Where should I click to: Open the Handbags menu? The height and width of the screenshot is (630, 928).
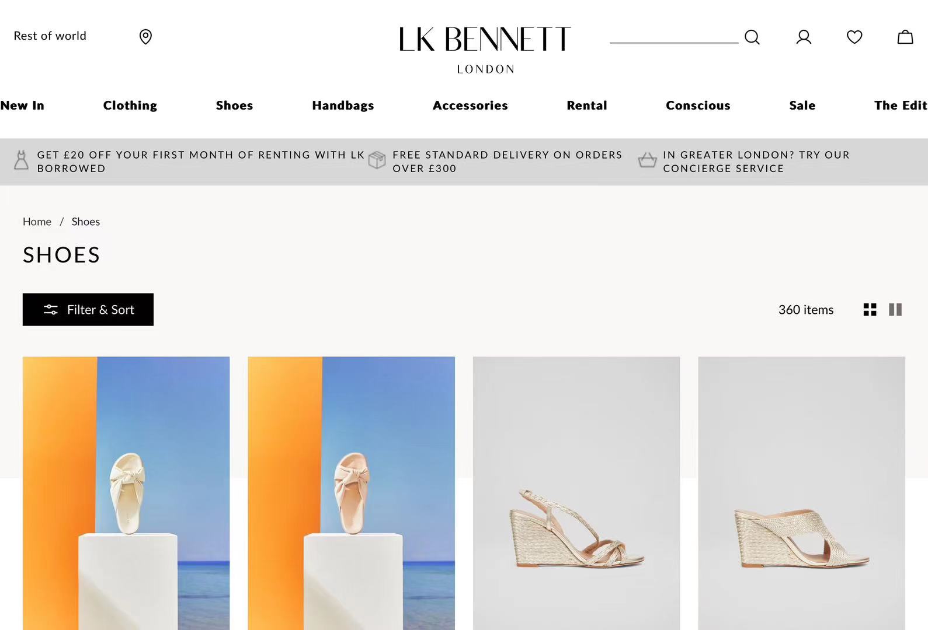[343, 106]
